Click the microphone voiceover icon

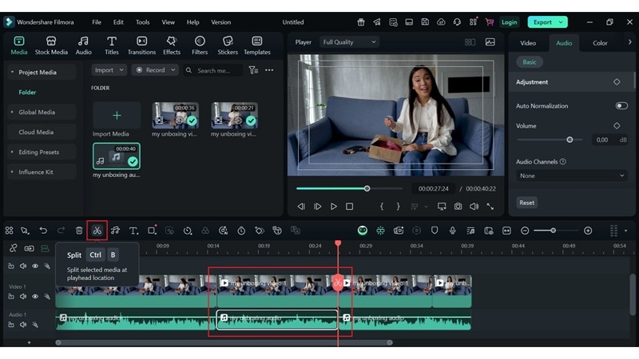(452, 231)
